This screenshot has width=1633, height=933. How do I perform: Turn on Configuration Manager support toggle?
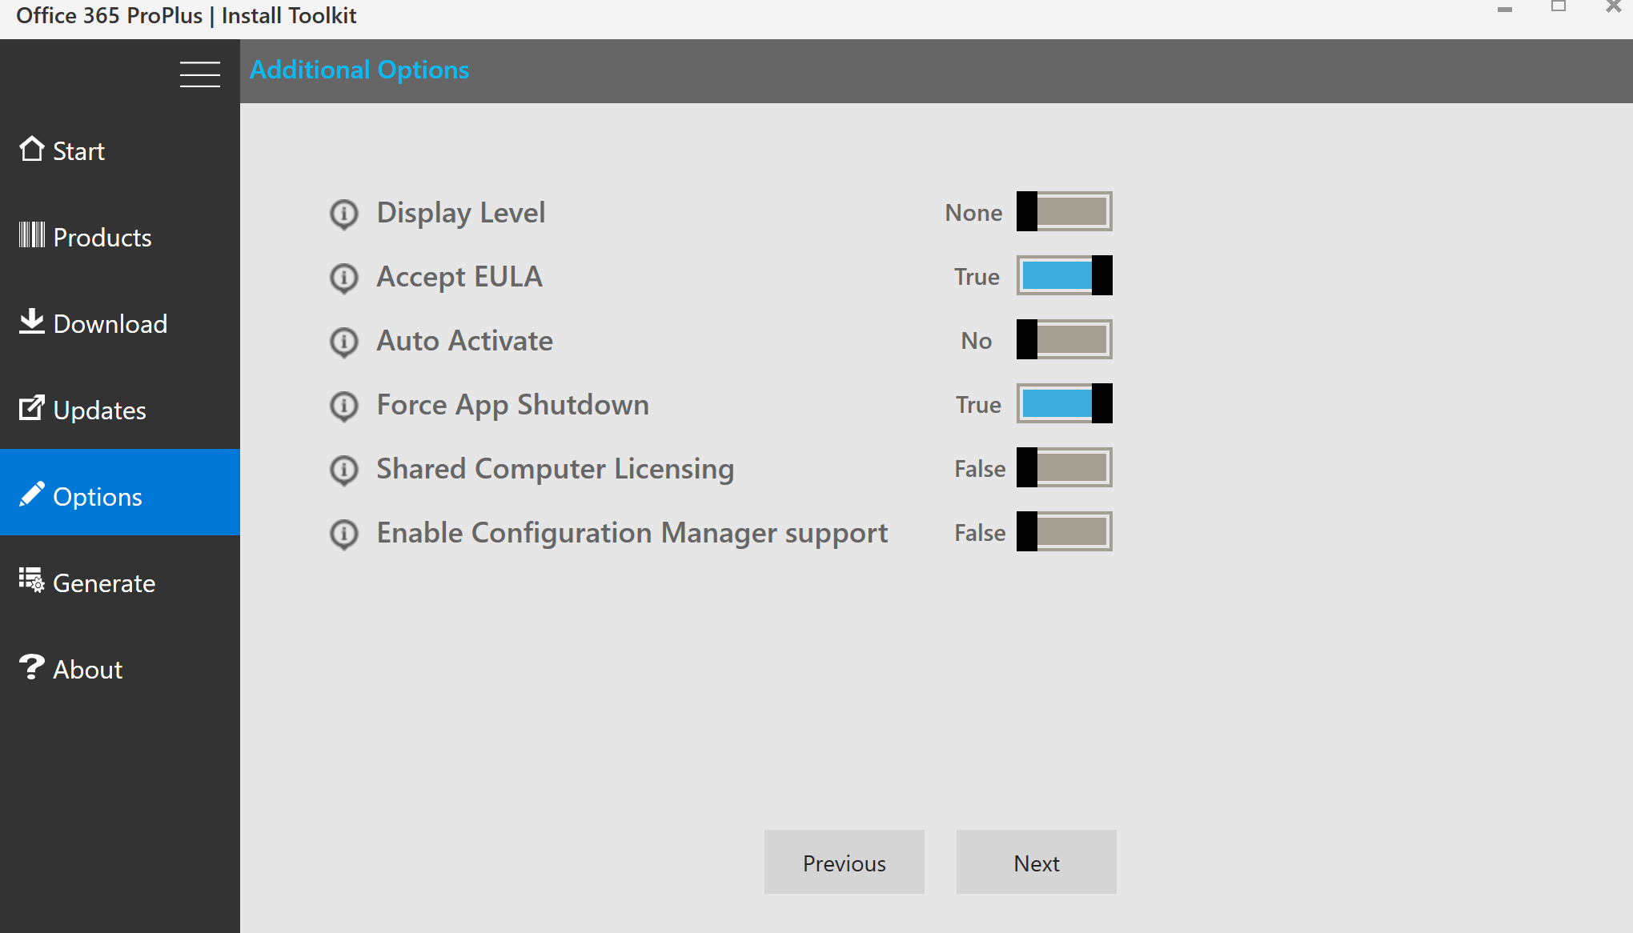[1064, 531]
